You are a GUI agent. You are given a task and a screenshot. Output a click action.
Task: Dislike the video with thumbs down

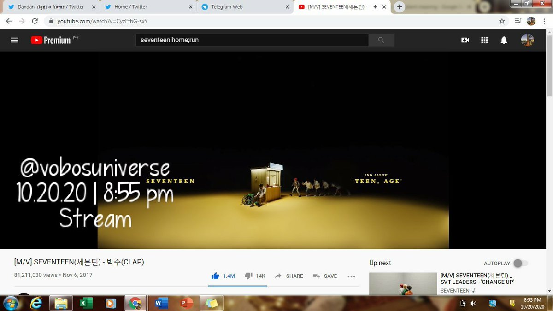[x=255, y=276]
